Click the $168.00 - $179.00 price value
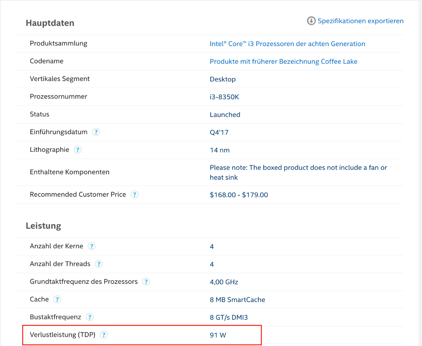The image size is (422, 346). (x=239, y=195)
